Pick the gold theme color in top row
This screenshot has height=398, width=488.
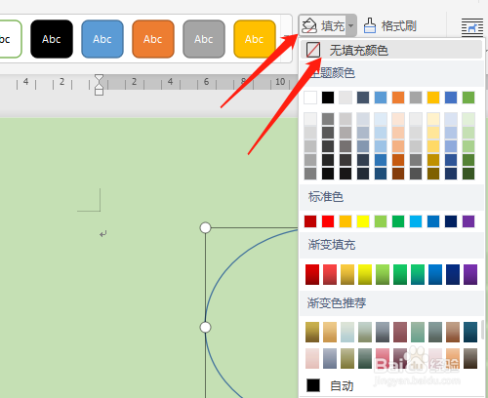point(433,98)
